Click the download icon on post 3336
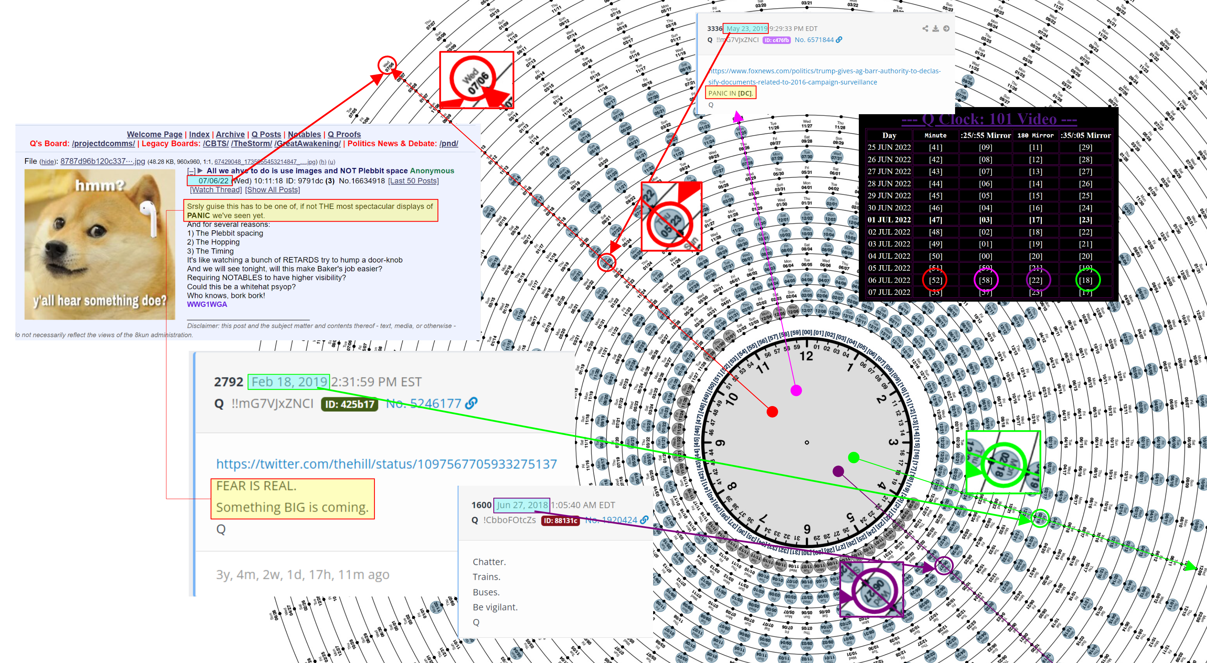The width and height of the screenshot is (1207, 663). (935, 29)
